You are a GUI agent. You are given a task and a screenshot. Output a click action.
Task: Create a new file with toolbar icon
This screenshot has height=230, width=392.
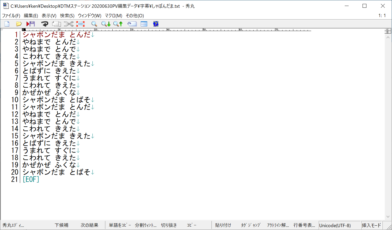[x=7, y=24]
